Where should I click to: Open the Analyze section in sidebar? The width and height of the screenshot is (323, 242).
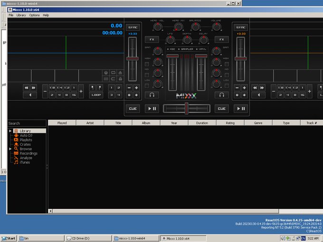pyautogui.click(x=26, y=158)
